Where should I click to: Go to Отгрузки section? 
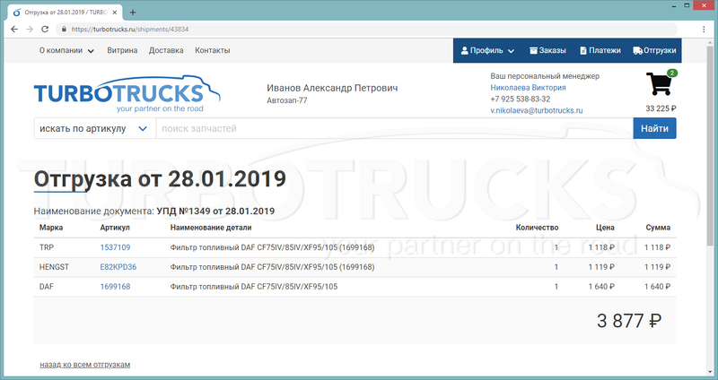[655, 50]
